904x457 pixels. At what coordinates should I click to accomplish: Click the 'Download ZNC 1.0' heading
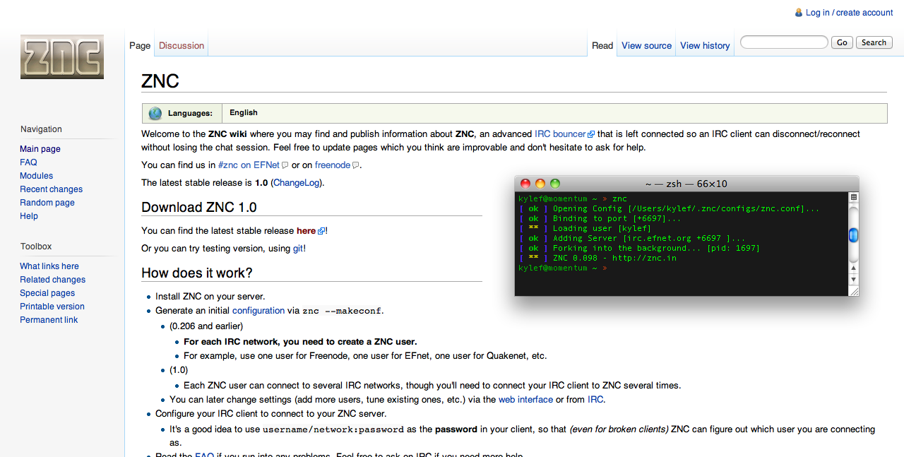click(x=199, y=207)
